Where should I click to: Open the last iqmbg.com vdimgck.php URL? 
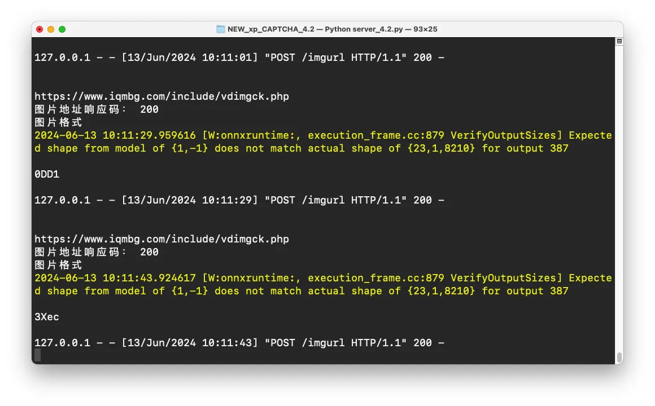[161, 239]
